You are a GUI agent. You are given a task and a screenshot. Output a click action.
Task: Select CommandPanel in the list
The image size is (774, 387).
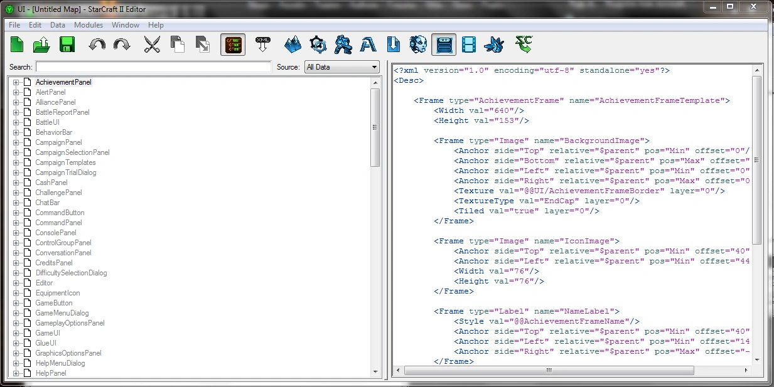[x=58, y=223]
